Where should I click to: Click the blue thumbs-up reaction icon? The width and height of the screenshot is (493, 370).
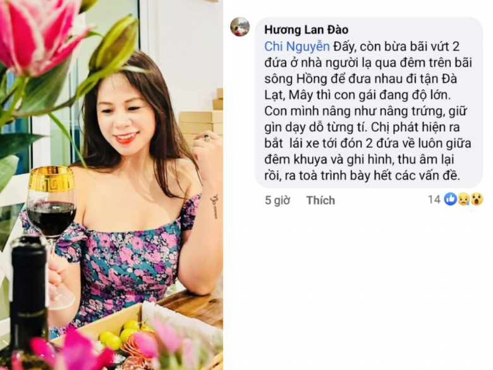(x=450, y=199)
